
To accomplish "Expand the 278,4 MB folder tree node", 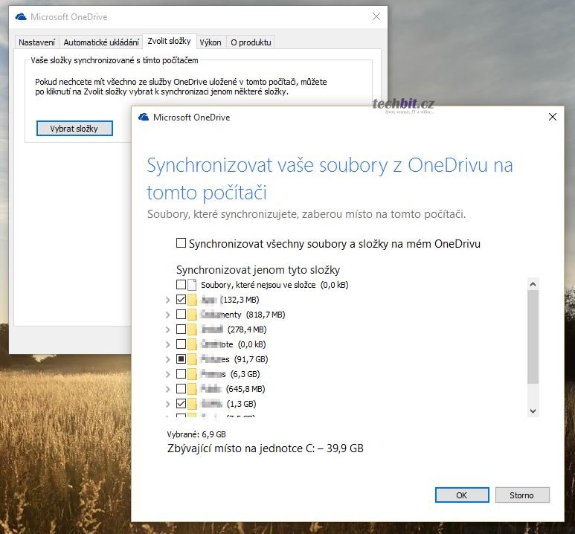I will tap(167, 329).
